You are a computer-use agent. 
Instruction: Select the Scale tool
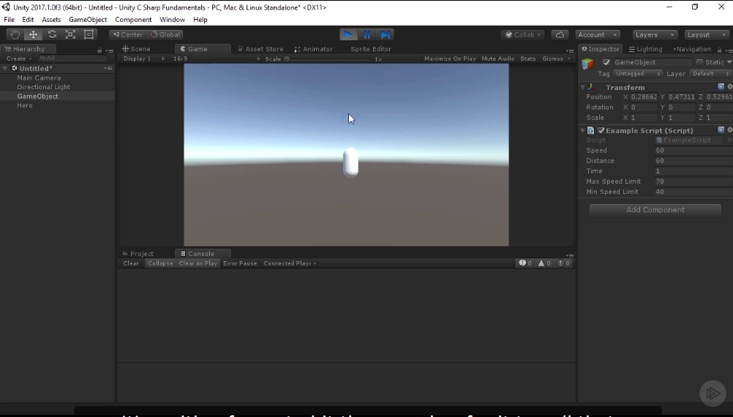click(x=70, y=34)
